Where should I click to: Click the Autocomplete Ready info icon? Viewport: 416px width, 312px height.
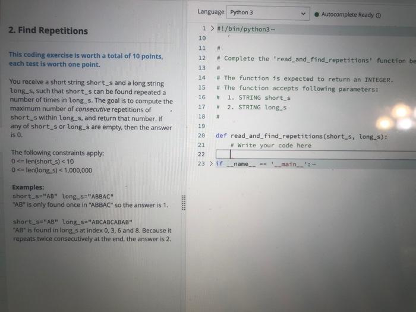(379, 15)
